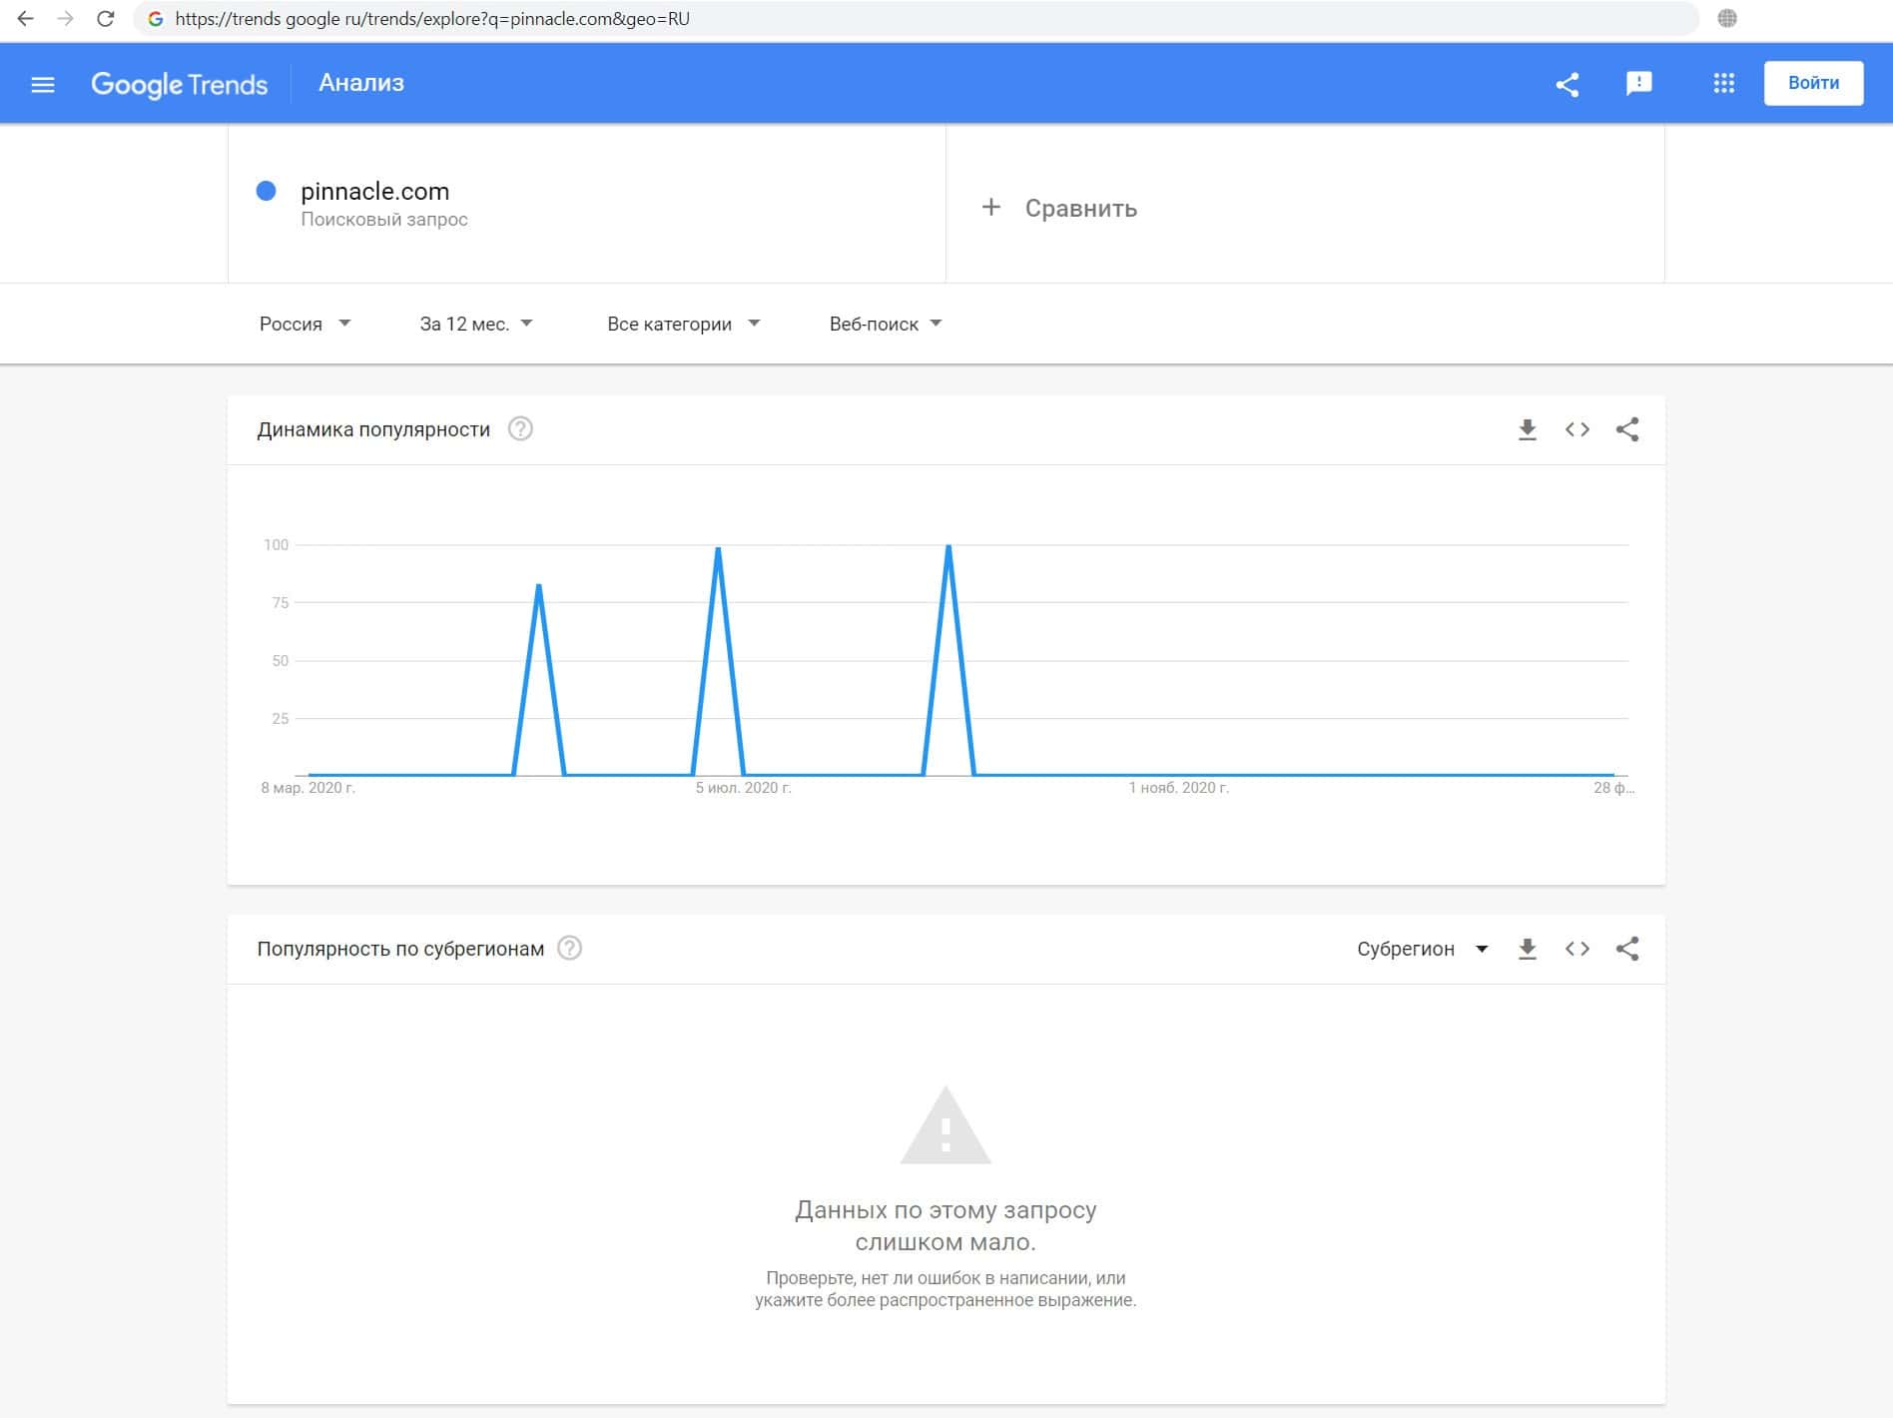Click the Динамика популярности heading
The width and height of the screenshot is (1893, 1418).
tap(373, 429)
